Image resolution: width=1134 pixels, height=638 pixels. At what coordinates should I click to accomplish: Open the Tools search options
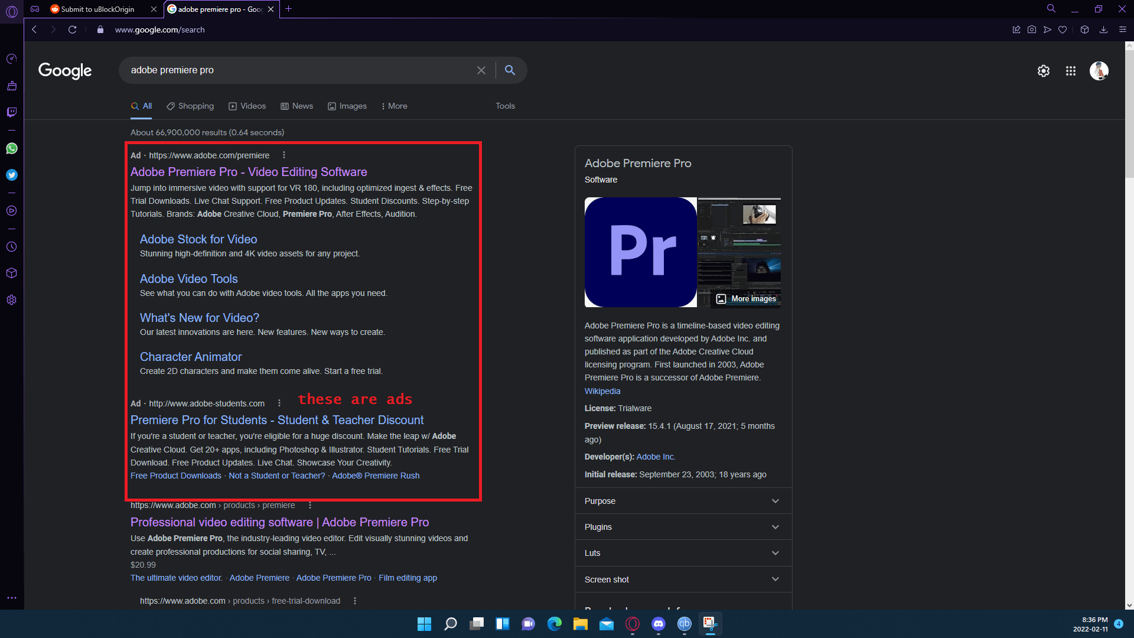[x=505, y=106]
